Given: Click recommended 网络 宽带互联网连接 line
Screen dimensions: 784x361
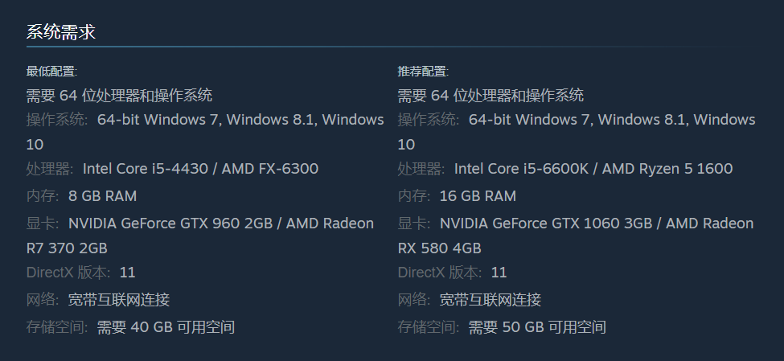Looking at the screenshot, I should tap(470, 300).
